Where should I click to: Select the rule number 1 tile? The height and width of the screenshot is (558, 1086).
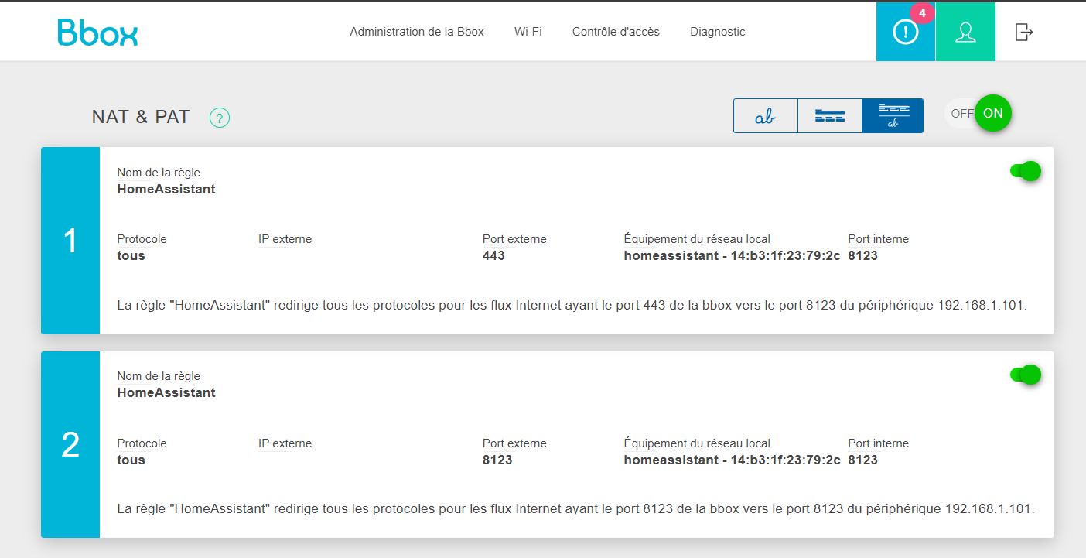pyautogui.click(x=70, y=241)
